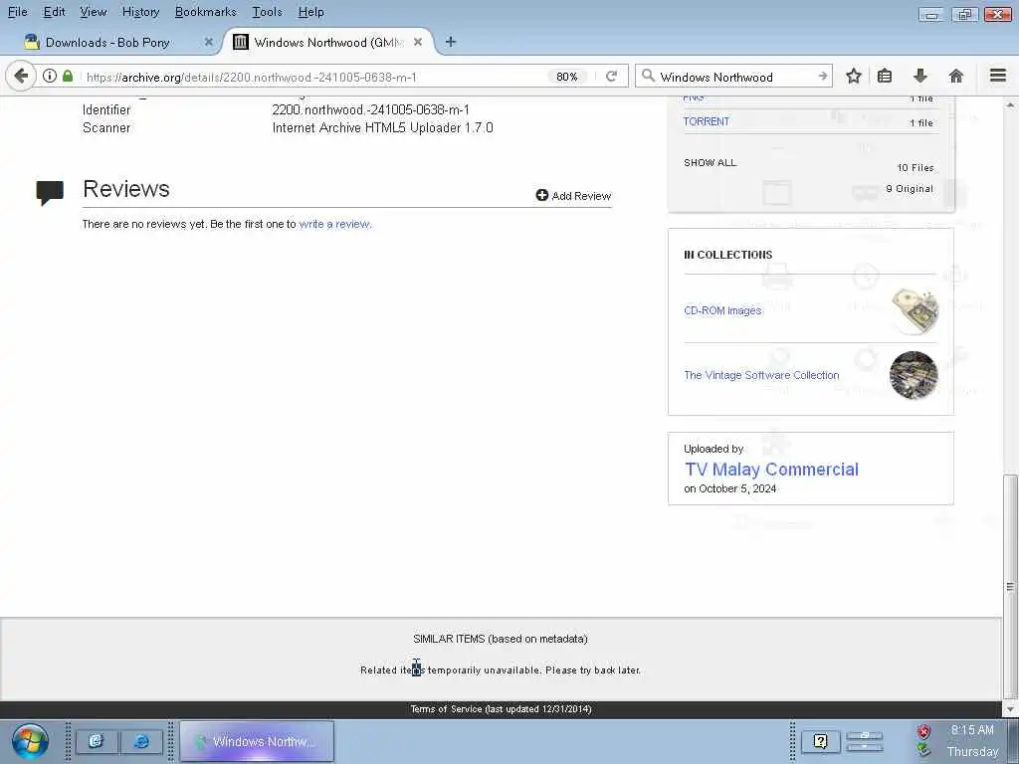Click the Reviews section heading
The image size is (1019, 764).
(x=126, y=189)
